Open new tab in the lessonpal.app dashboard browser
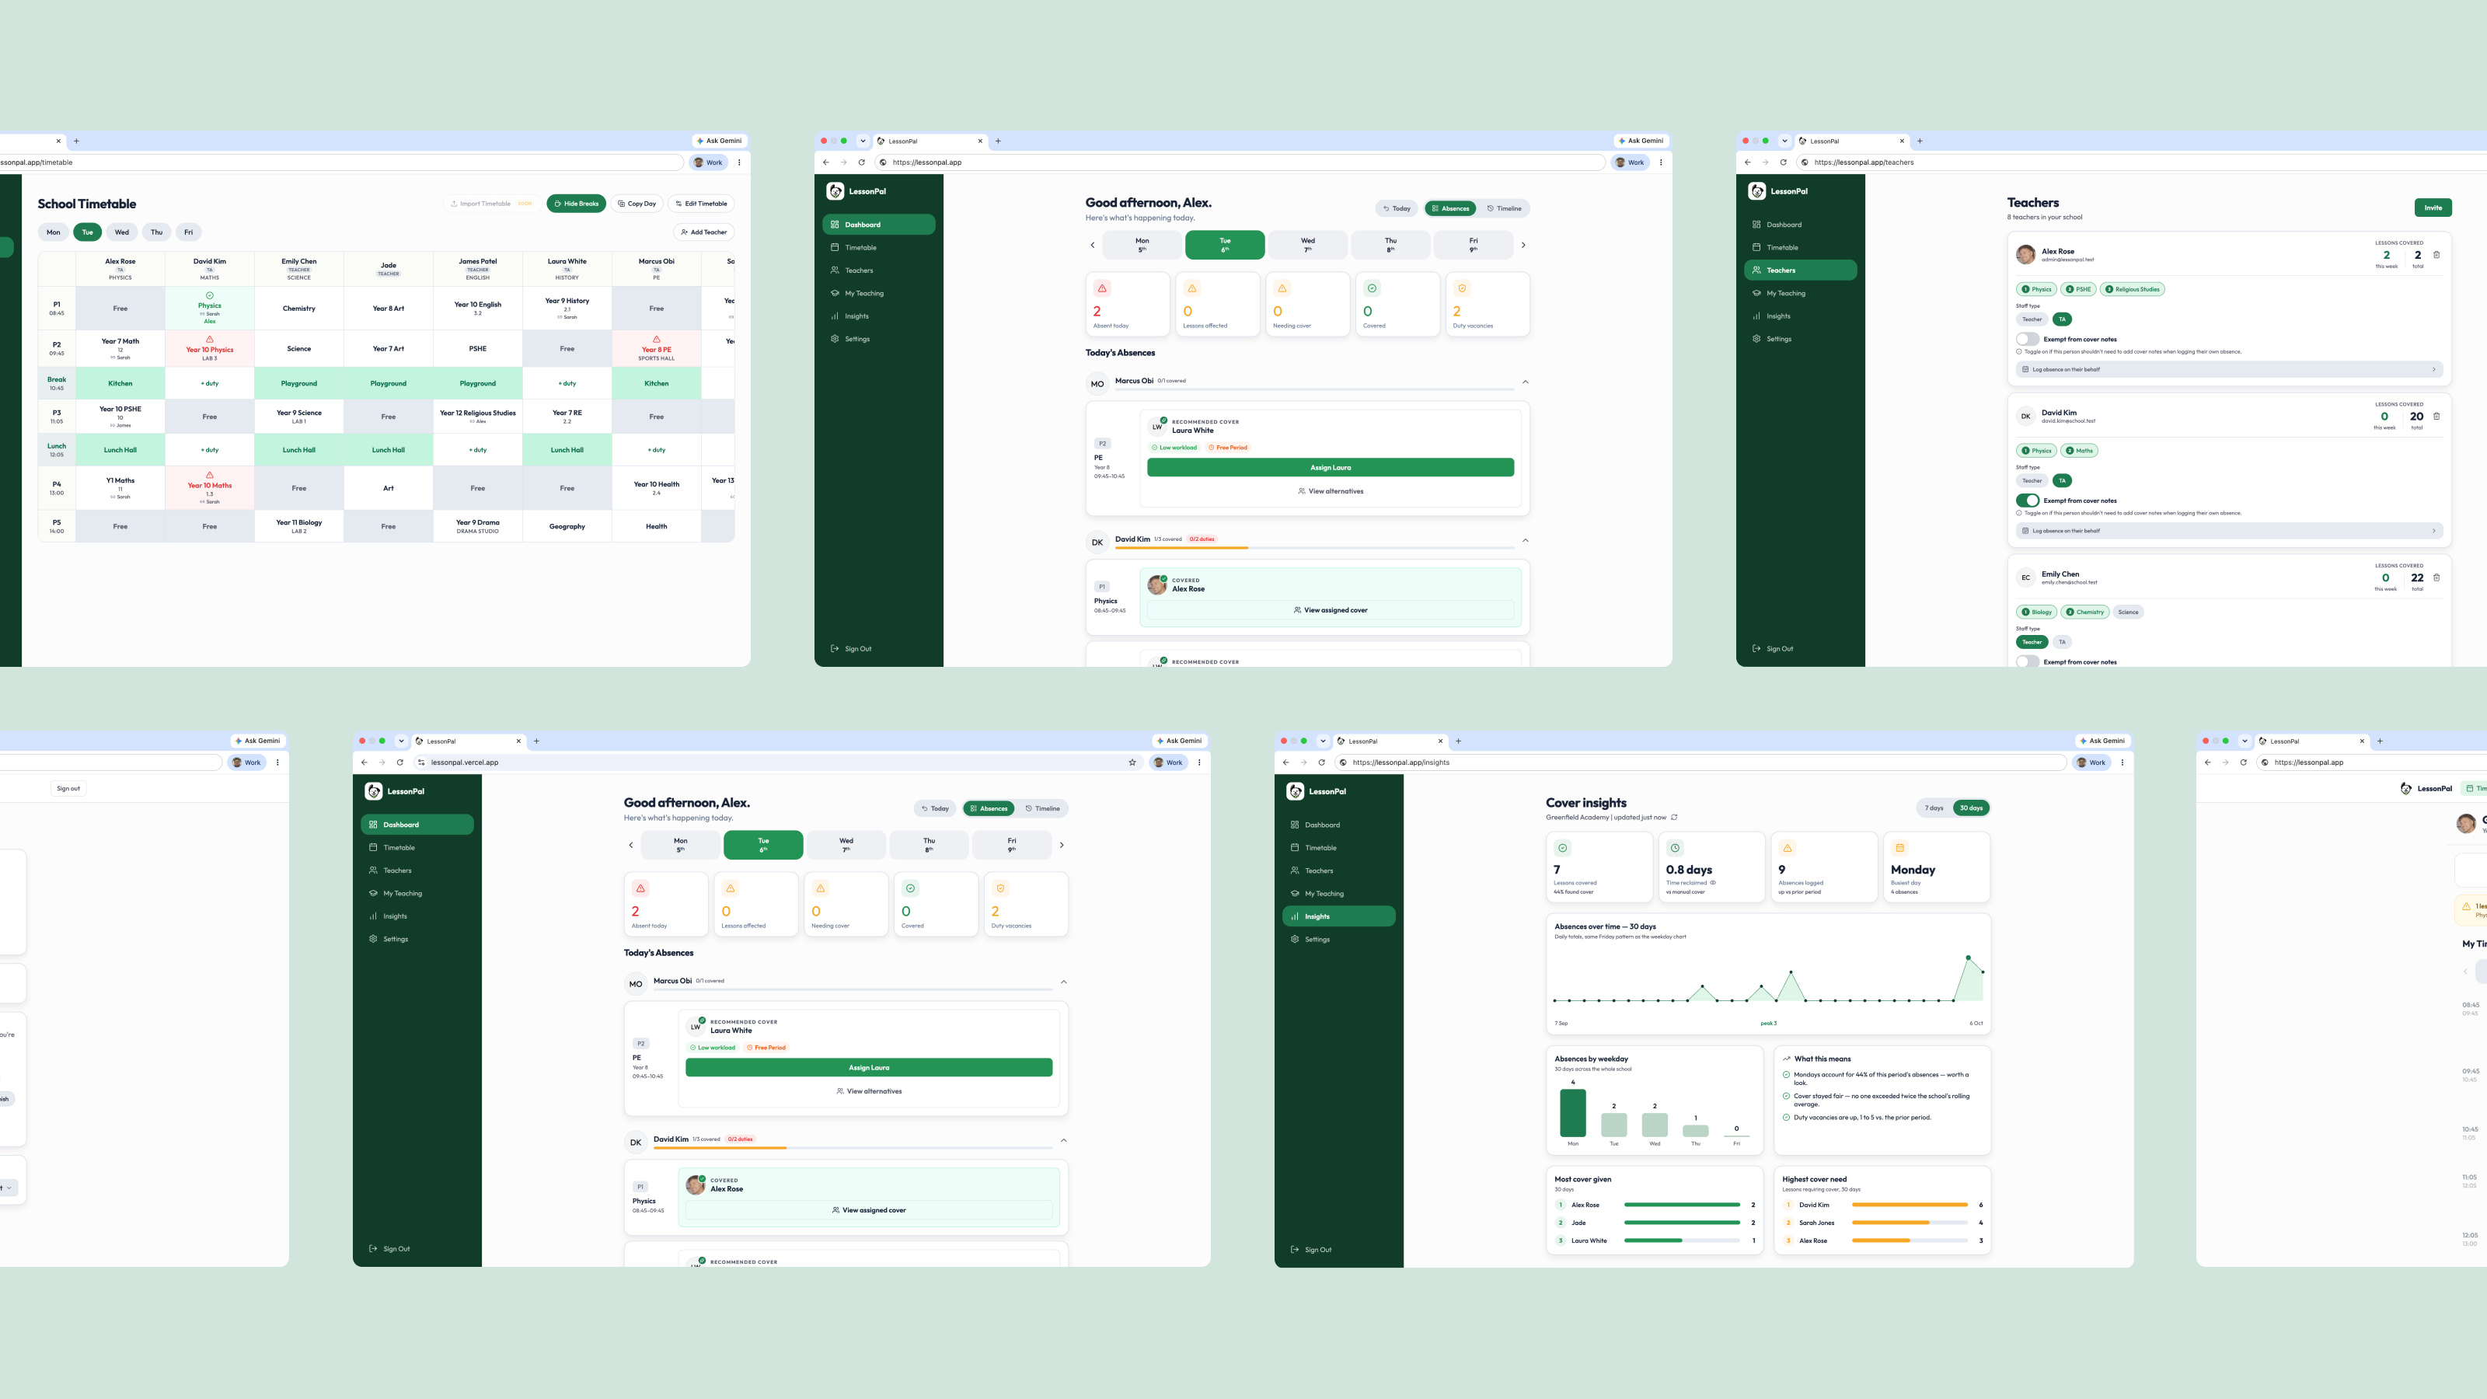This screenshot has width=2487, height=1399. click(998, 141)
